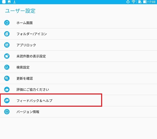
Task: Tap the info icon beside バージョン情報
Action: pyautogui.click(x=7, y=112)
